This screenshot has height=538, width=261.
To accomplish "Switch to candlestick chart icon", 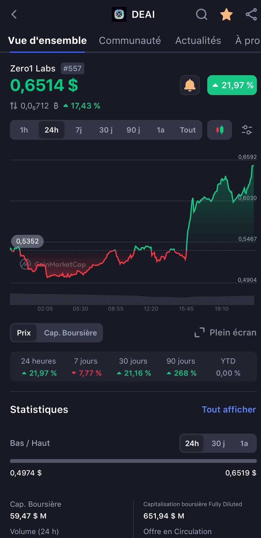I will [220, 130].
